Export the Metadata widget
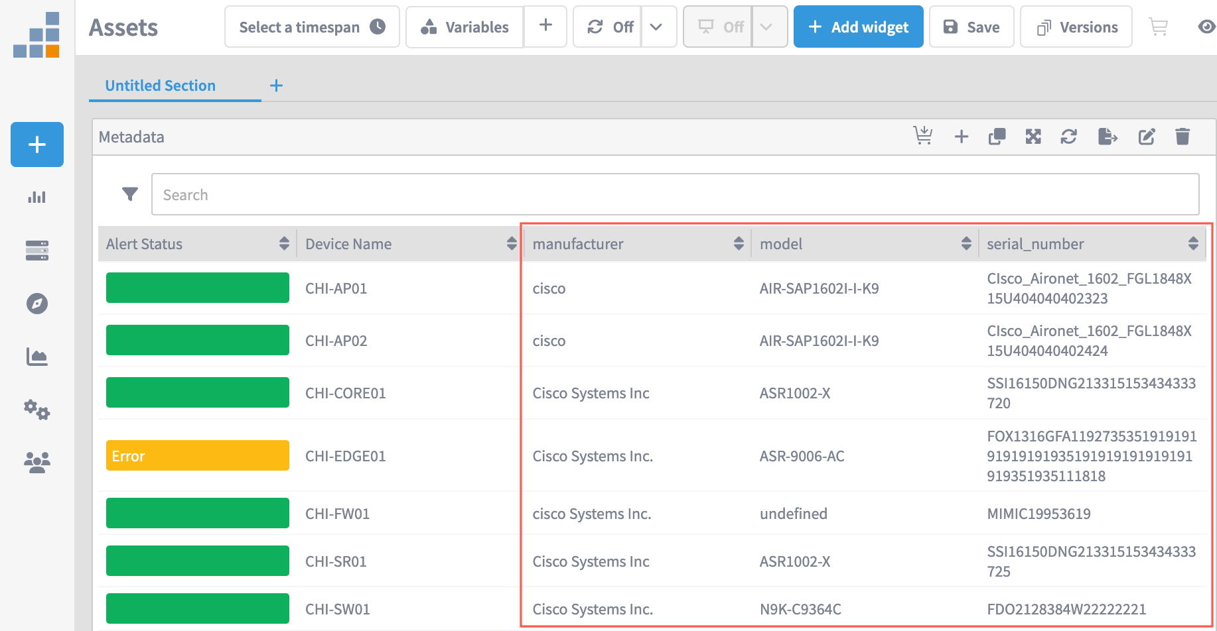Viewport: 1217px width, 631px height. click(x=1107, y=137)
